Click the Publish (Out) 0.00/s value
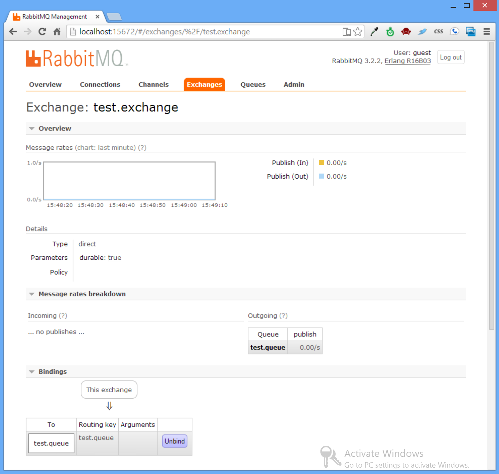The height and width of the screenshot is (474, 499). pyautogui.click(x=337, y=176)
